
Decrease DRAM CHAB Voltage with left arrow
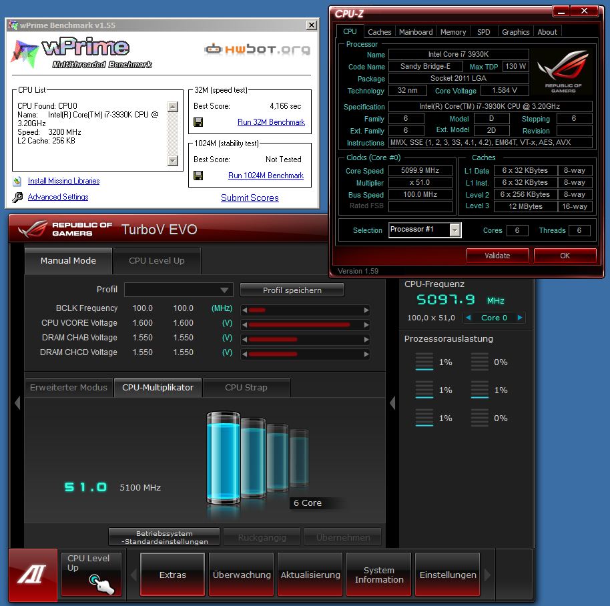(244, 340)
